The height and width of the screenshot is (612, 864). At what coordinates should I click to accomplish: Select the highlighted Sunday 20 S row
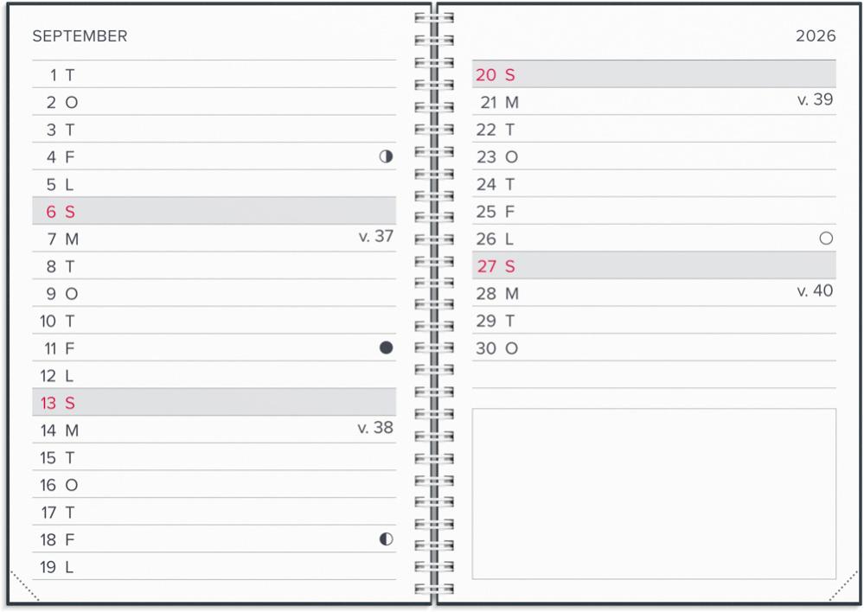tap(654, 73)
